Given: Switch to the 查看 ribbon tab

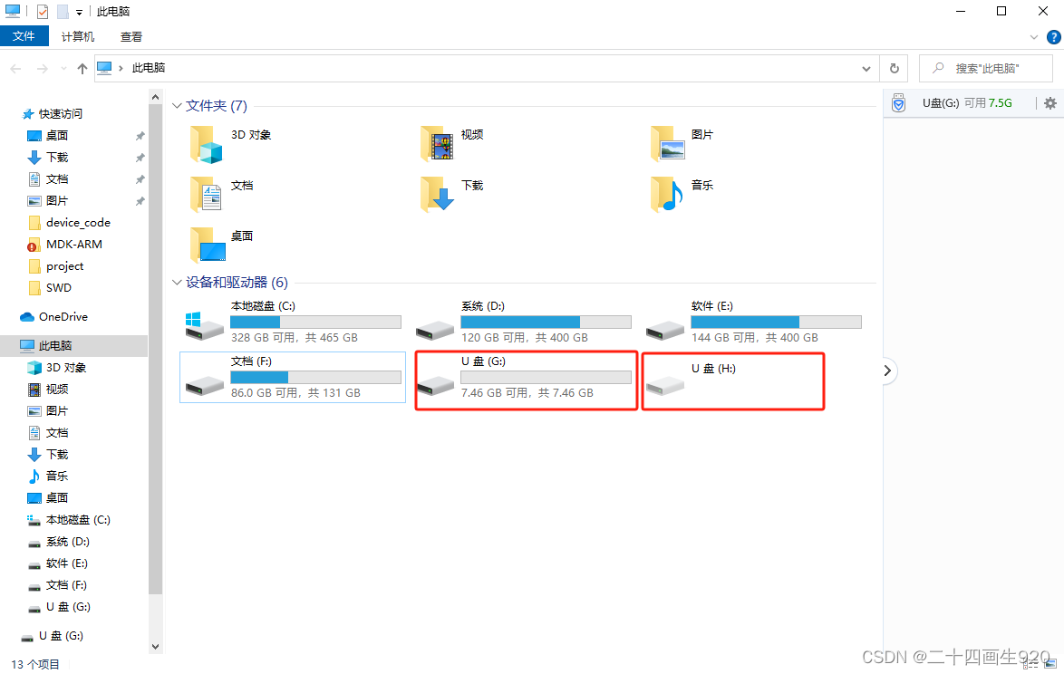Looking at the screenshot, I should pos(131,36).
